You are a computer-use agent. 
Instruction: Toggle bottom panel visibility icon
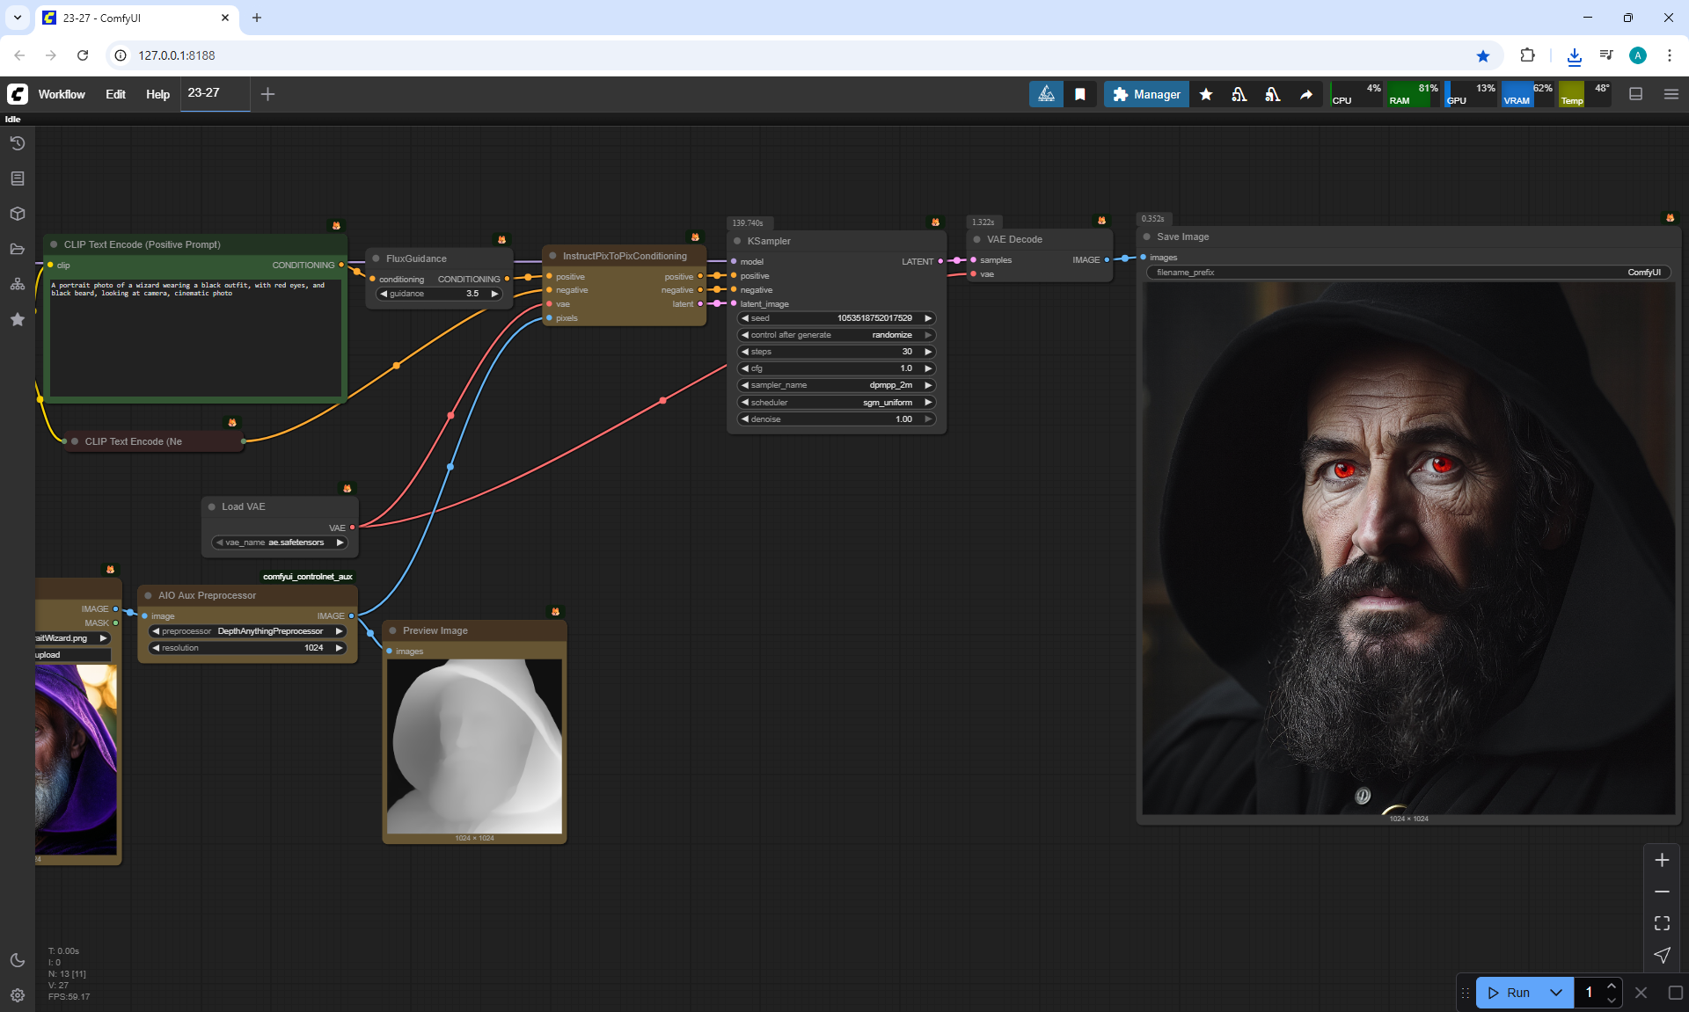[x=1635, y=94]
